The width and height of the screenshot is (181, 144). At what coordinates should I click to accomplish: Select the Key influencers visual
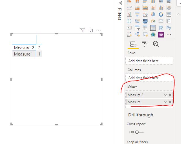point(129,34)
